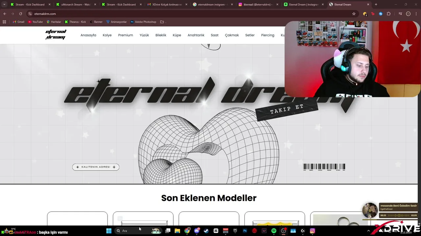Open the bookmarks apps grid icon
Screen dimensions: 421x236
tap(4, 22)
